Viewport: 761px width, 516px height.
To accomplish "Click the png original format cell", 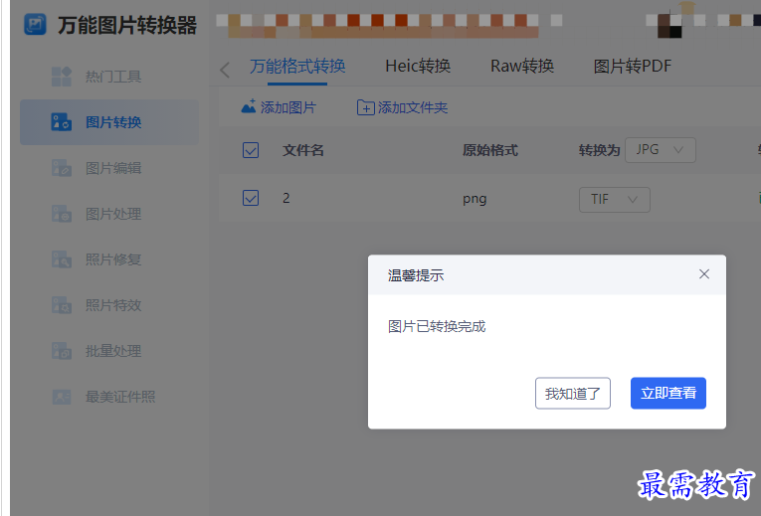I will 475,199.
